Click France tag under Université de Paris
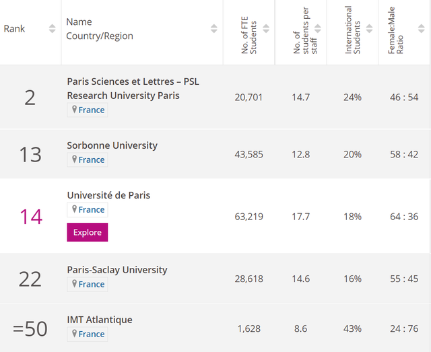The image size is (431, 352). (x=88, y=210)
